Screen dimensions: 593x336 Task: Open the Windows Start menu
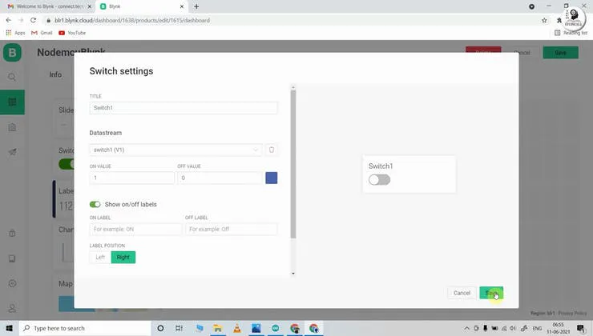pyautogui.click(x=9, y=328)
